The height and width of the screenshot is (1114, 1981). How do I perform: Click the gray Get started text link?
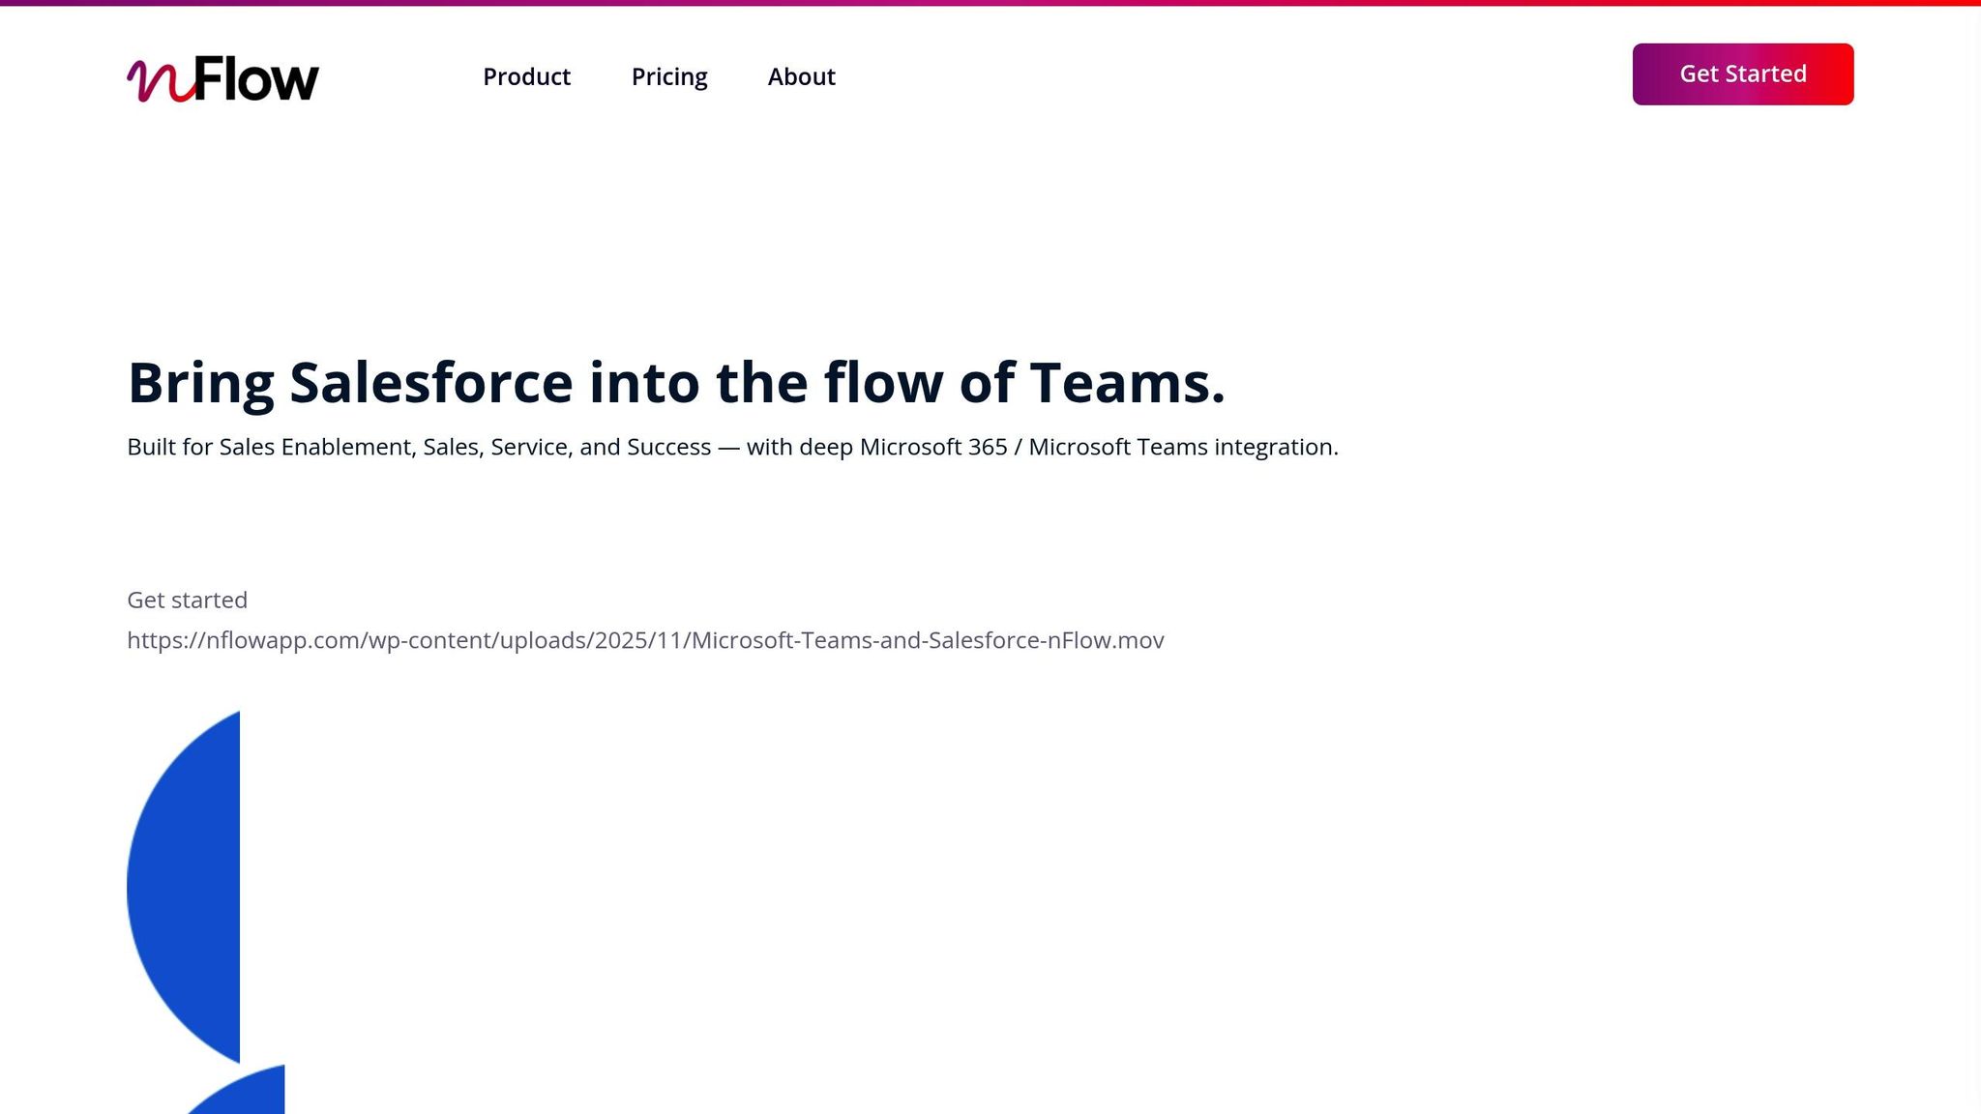(x=187, y=600)
